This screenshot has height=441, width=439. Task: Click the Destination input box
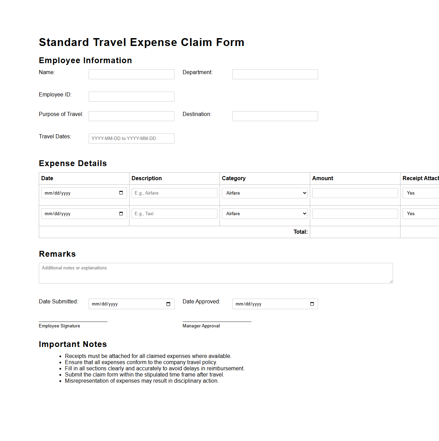[x=275, y=116]
